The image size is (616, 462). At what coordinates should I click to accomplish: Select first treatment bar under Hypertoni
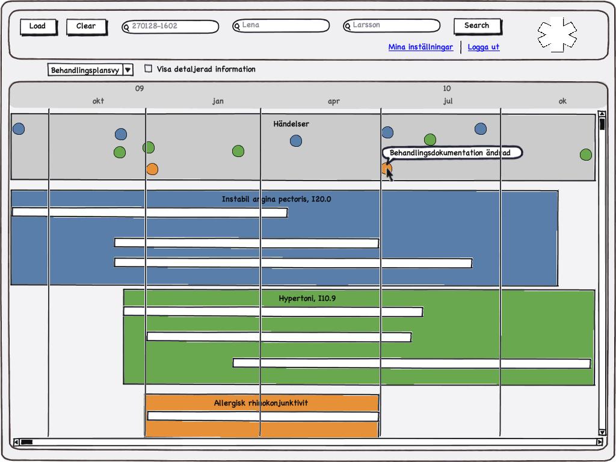[273, 312]
